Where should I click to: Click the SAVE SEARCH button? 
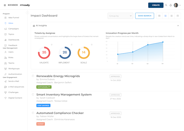point(145,16)
